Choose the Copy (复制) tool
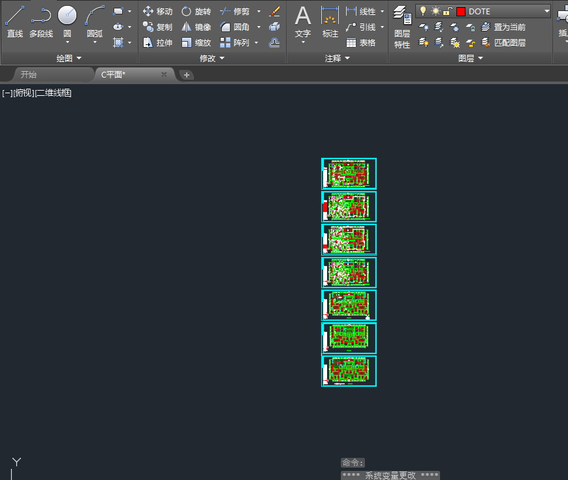The width and height of the screenshot is (568, 480). click(157, 27)
